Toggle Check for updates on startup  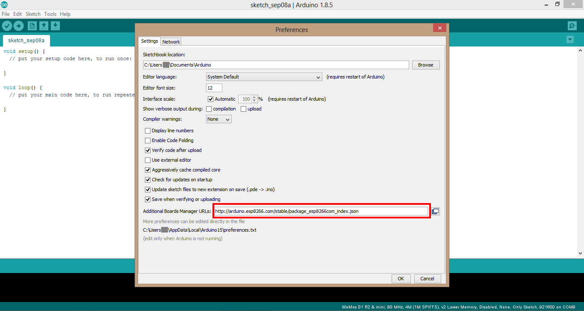tap(147, 180)
